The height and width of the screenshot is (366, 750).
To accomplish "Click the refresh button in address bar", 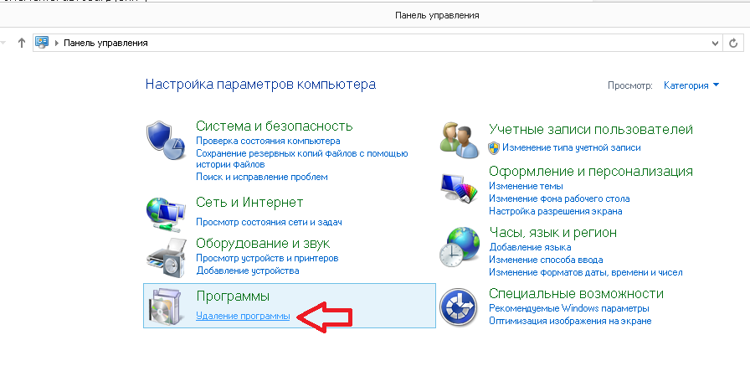I will (735, 43).
